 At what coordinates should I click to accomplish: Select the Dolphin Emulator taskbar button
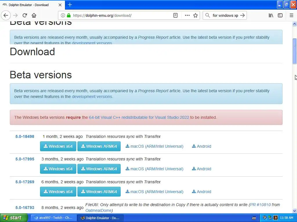click(x=100, y=218)
